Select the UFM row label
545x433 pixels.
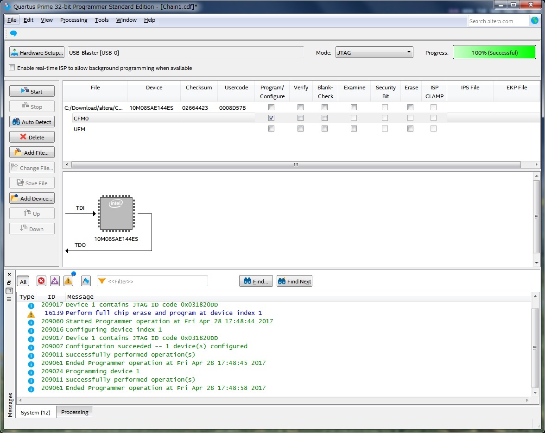pos(79,129)
